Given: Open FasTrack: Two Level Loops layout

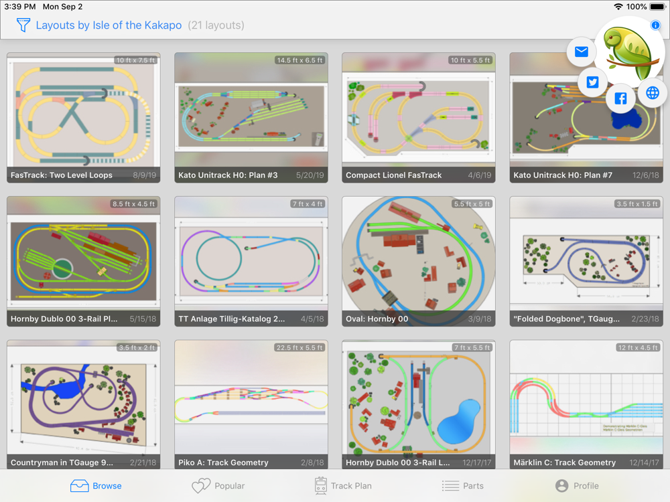Looking at the screenshot, I should 83,118.
